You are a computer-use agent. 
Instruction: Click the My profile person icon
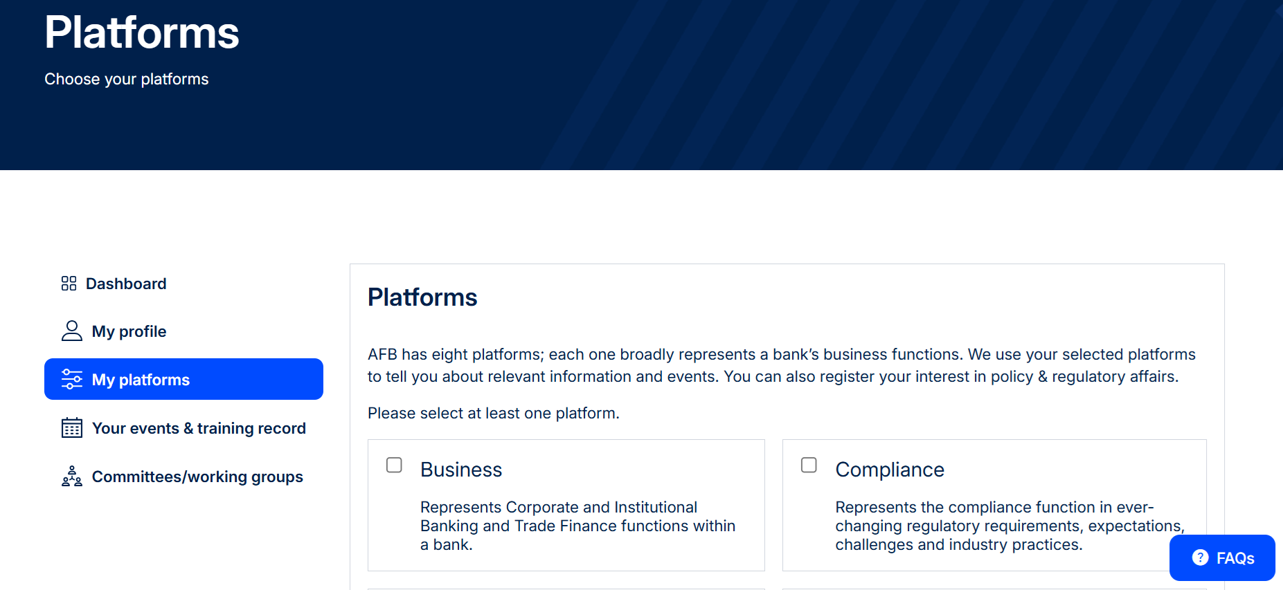pyautogui.click(x=72, y=331)
